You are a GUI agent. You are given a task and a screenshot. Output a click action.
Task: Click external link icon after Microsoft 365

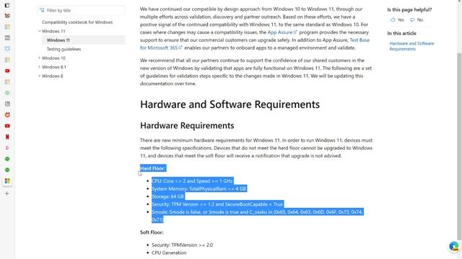(180, 47)
